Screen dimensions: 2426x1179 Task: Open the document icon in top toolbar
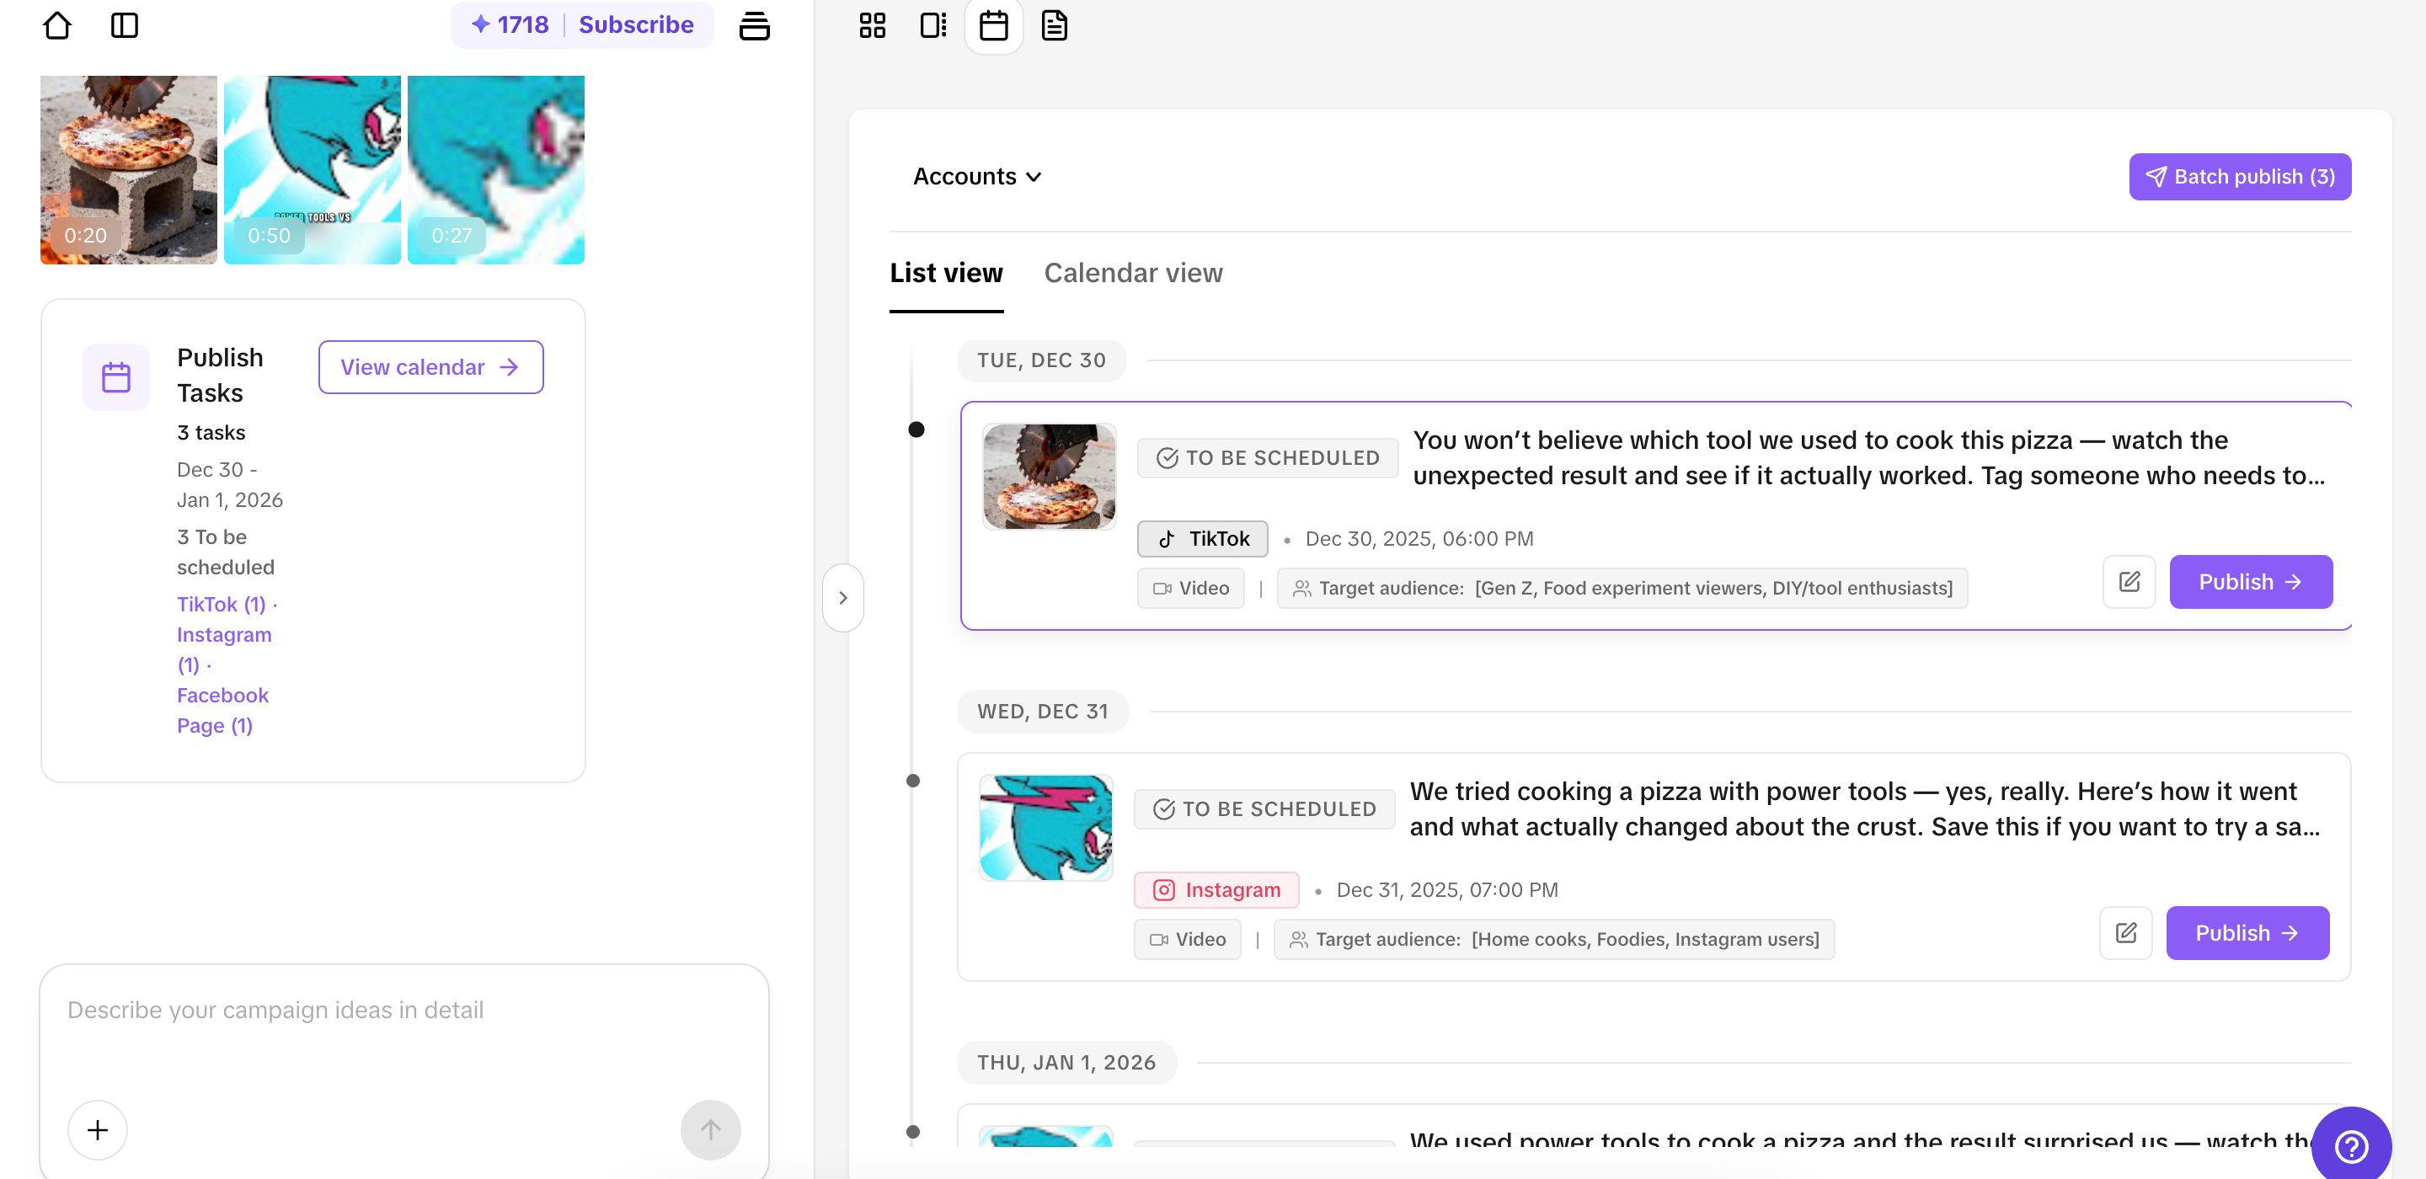pos(1054,25)
